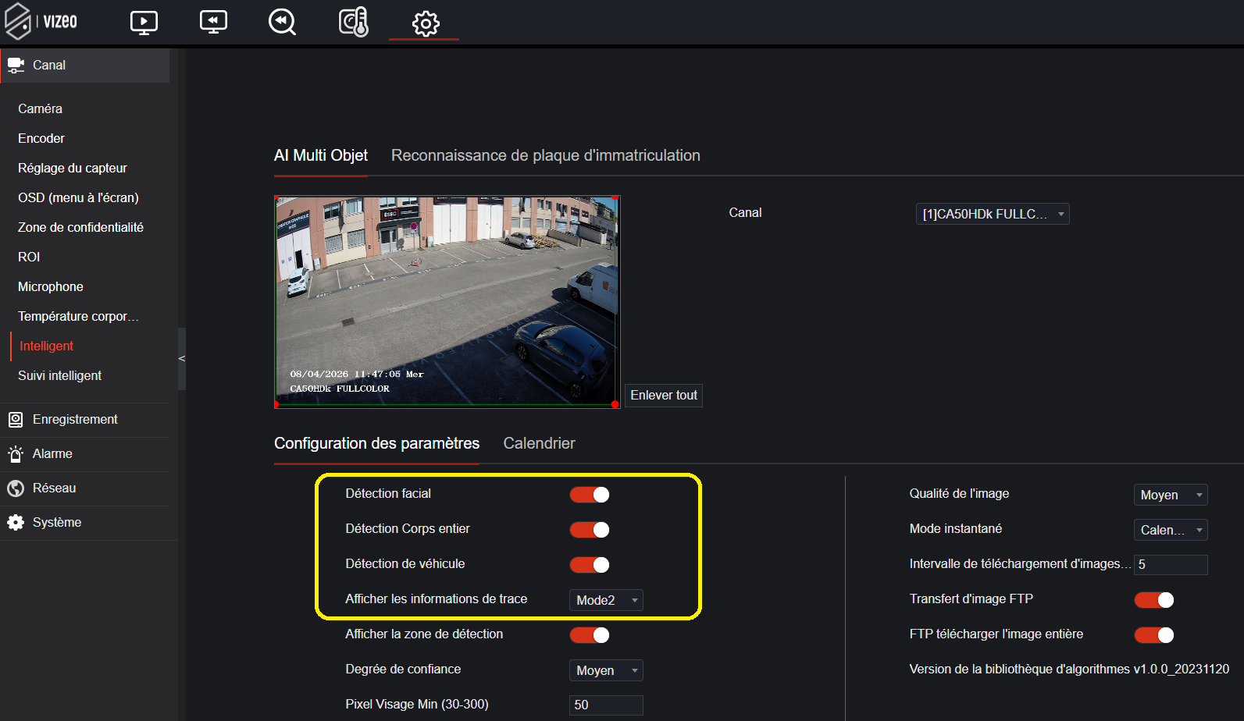Open the Alarme section
Screen dimensions: 1244x721
(x=52, y=454)
